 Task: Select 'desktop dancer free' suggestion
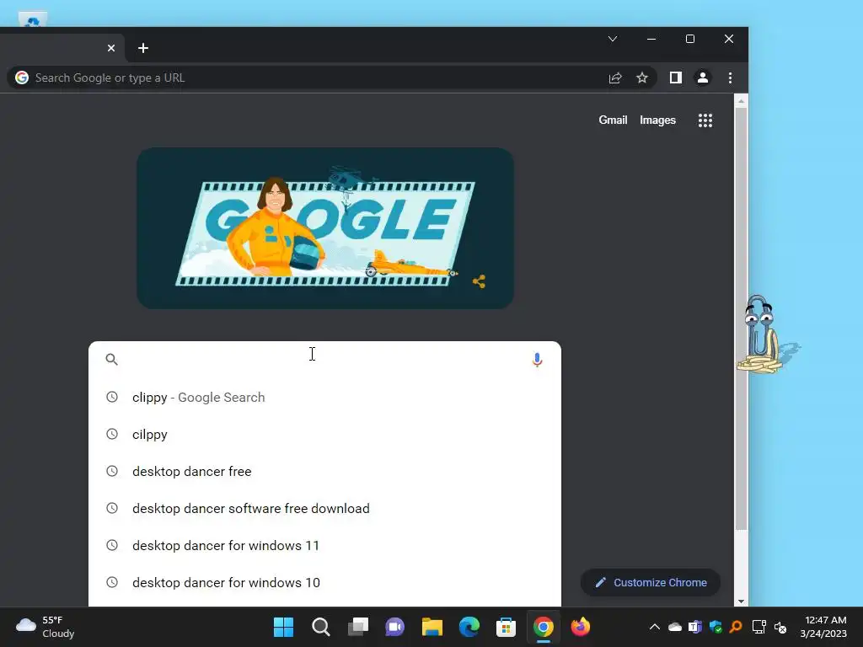click(324, 472)
